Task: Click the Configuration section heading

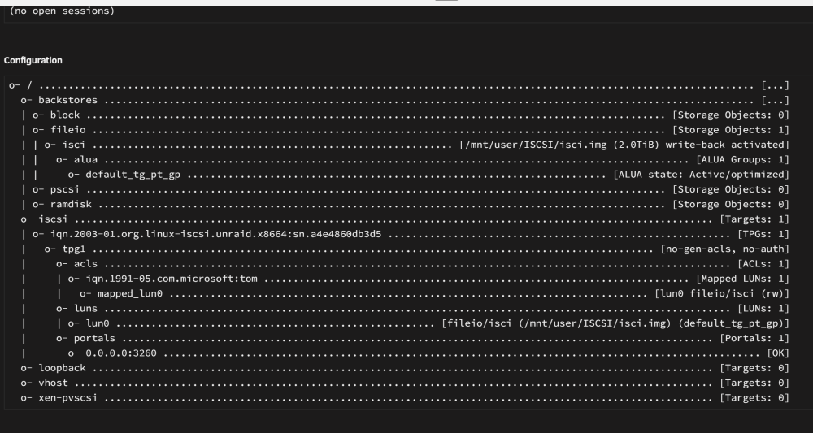Action: (x=33, y=61)
